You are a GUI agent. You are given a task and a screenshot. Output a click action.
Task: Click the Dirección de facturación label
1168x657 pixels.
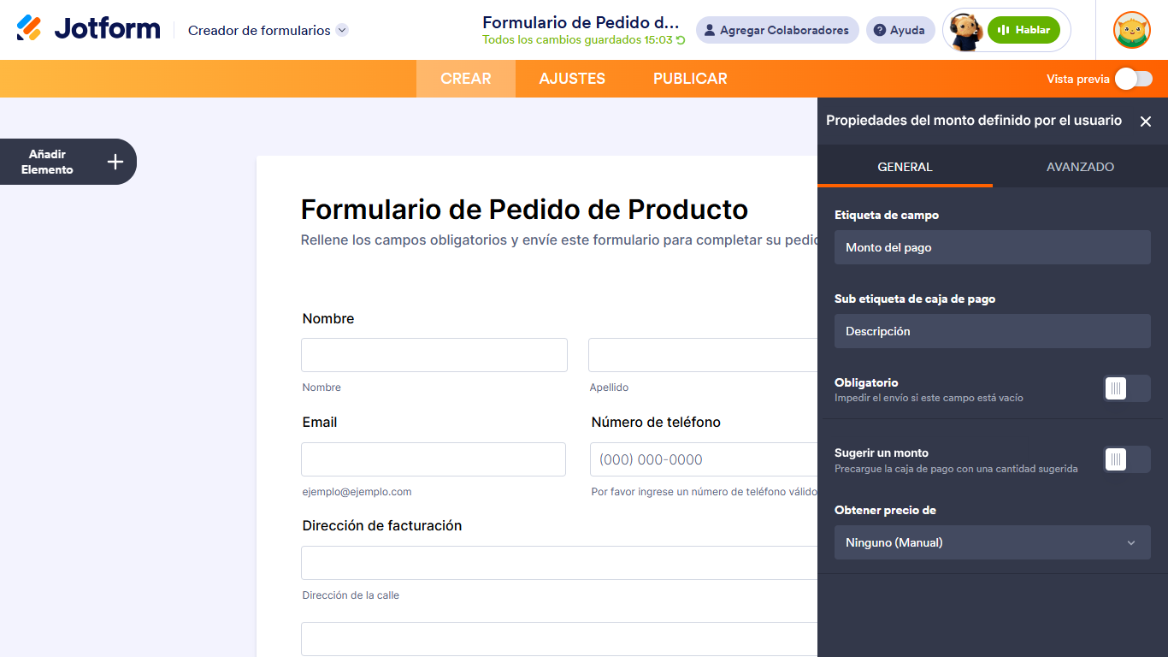click(382, 525)
